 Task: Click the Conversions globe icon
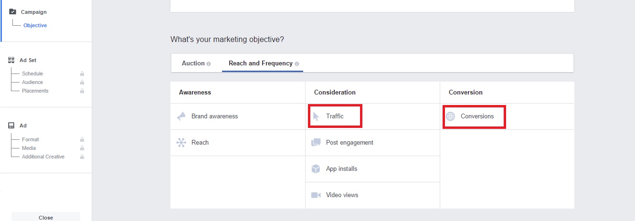(450, 116)
